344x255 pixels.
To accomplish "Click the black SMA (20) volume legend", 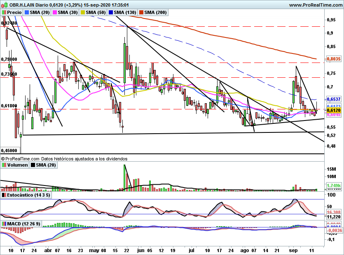I will click(x=44, y=165).
